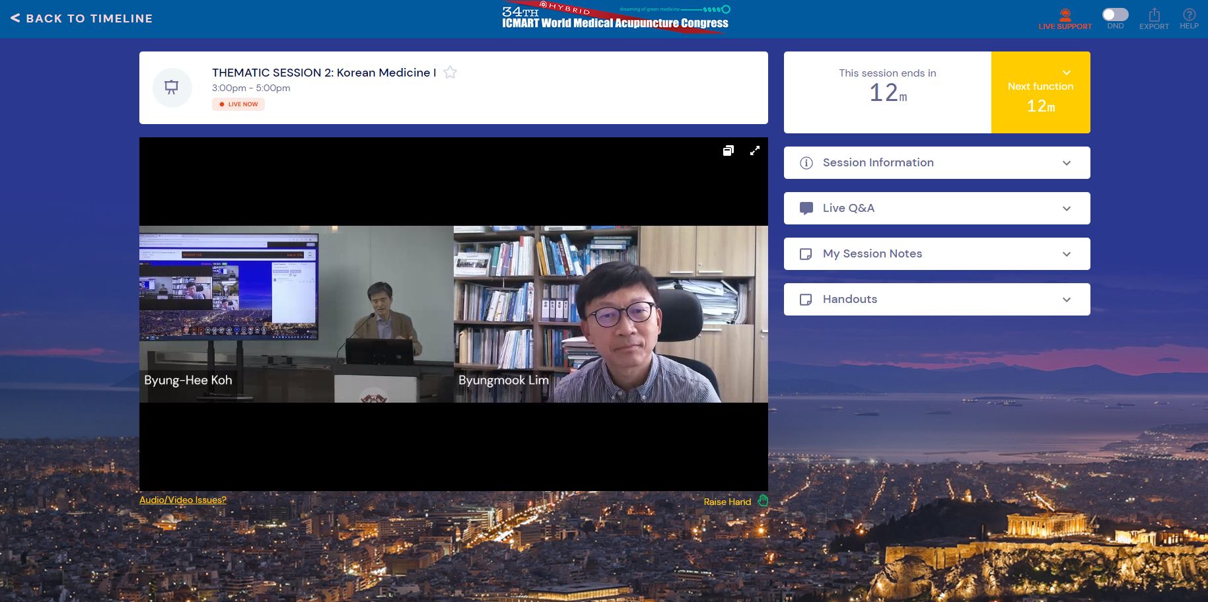Click the Live Q&A chat bubble icon
The image size is (1208, 602).
coord(806,209)
